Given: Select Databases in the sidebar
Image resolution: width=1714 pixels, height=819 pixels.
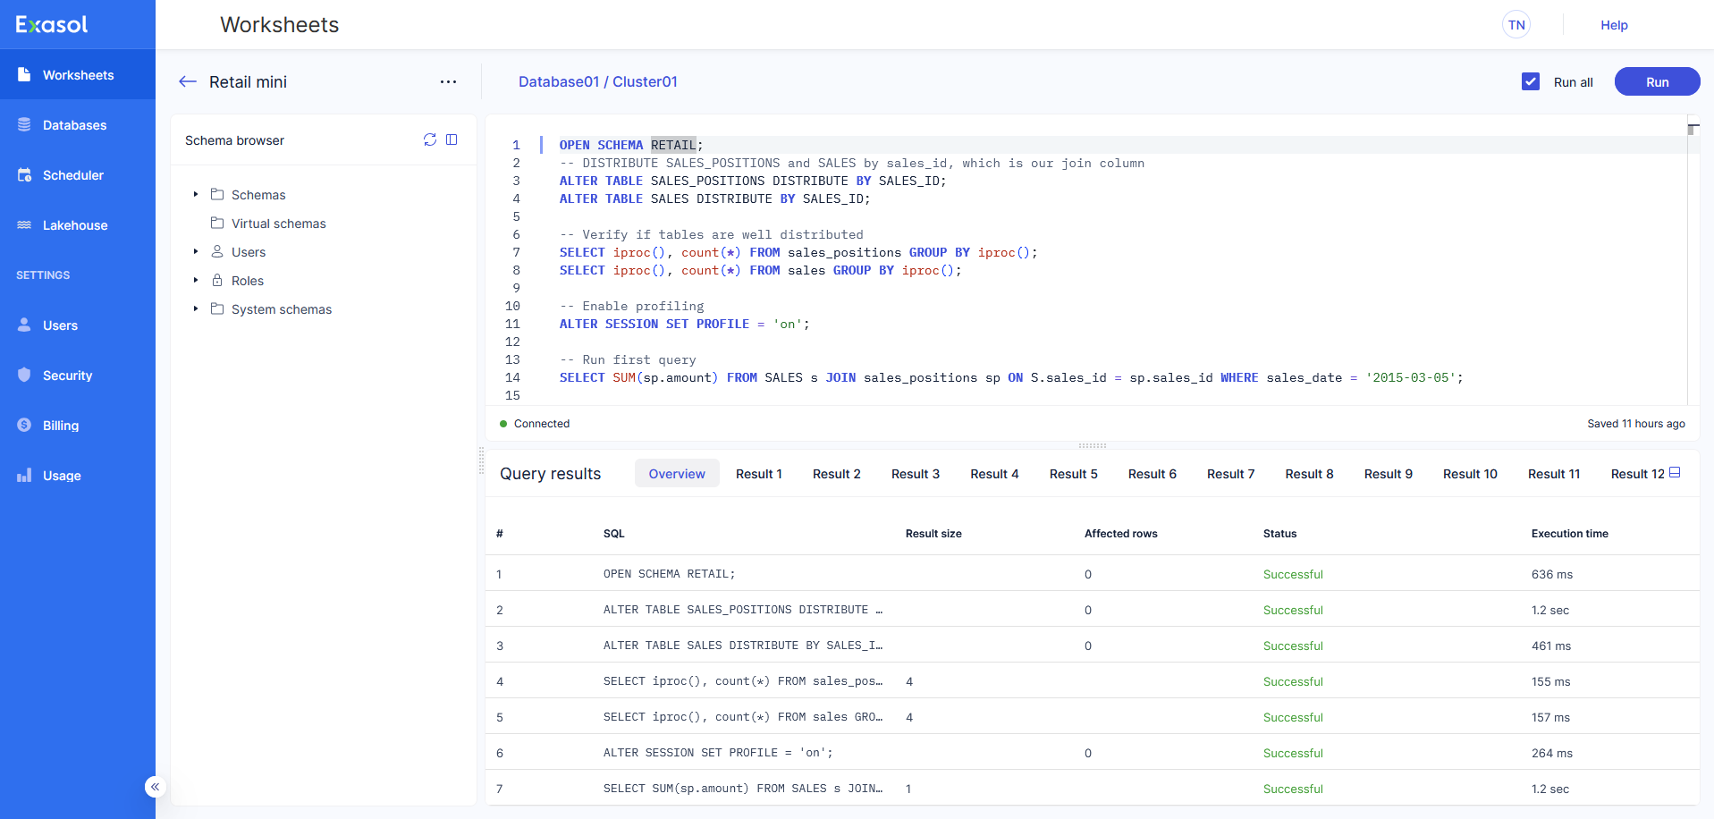Looking at the screenshot, I should [75, 125].
